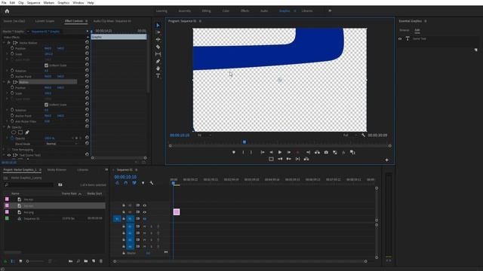This screenshot has height=271, width=483.
Task: Hide text layer in Essential Graphics
Action: pyautogui.click(x=400, y=38)
